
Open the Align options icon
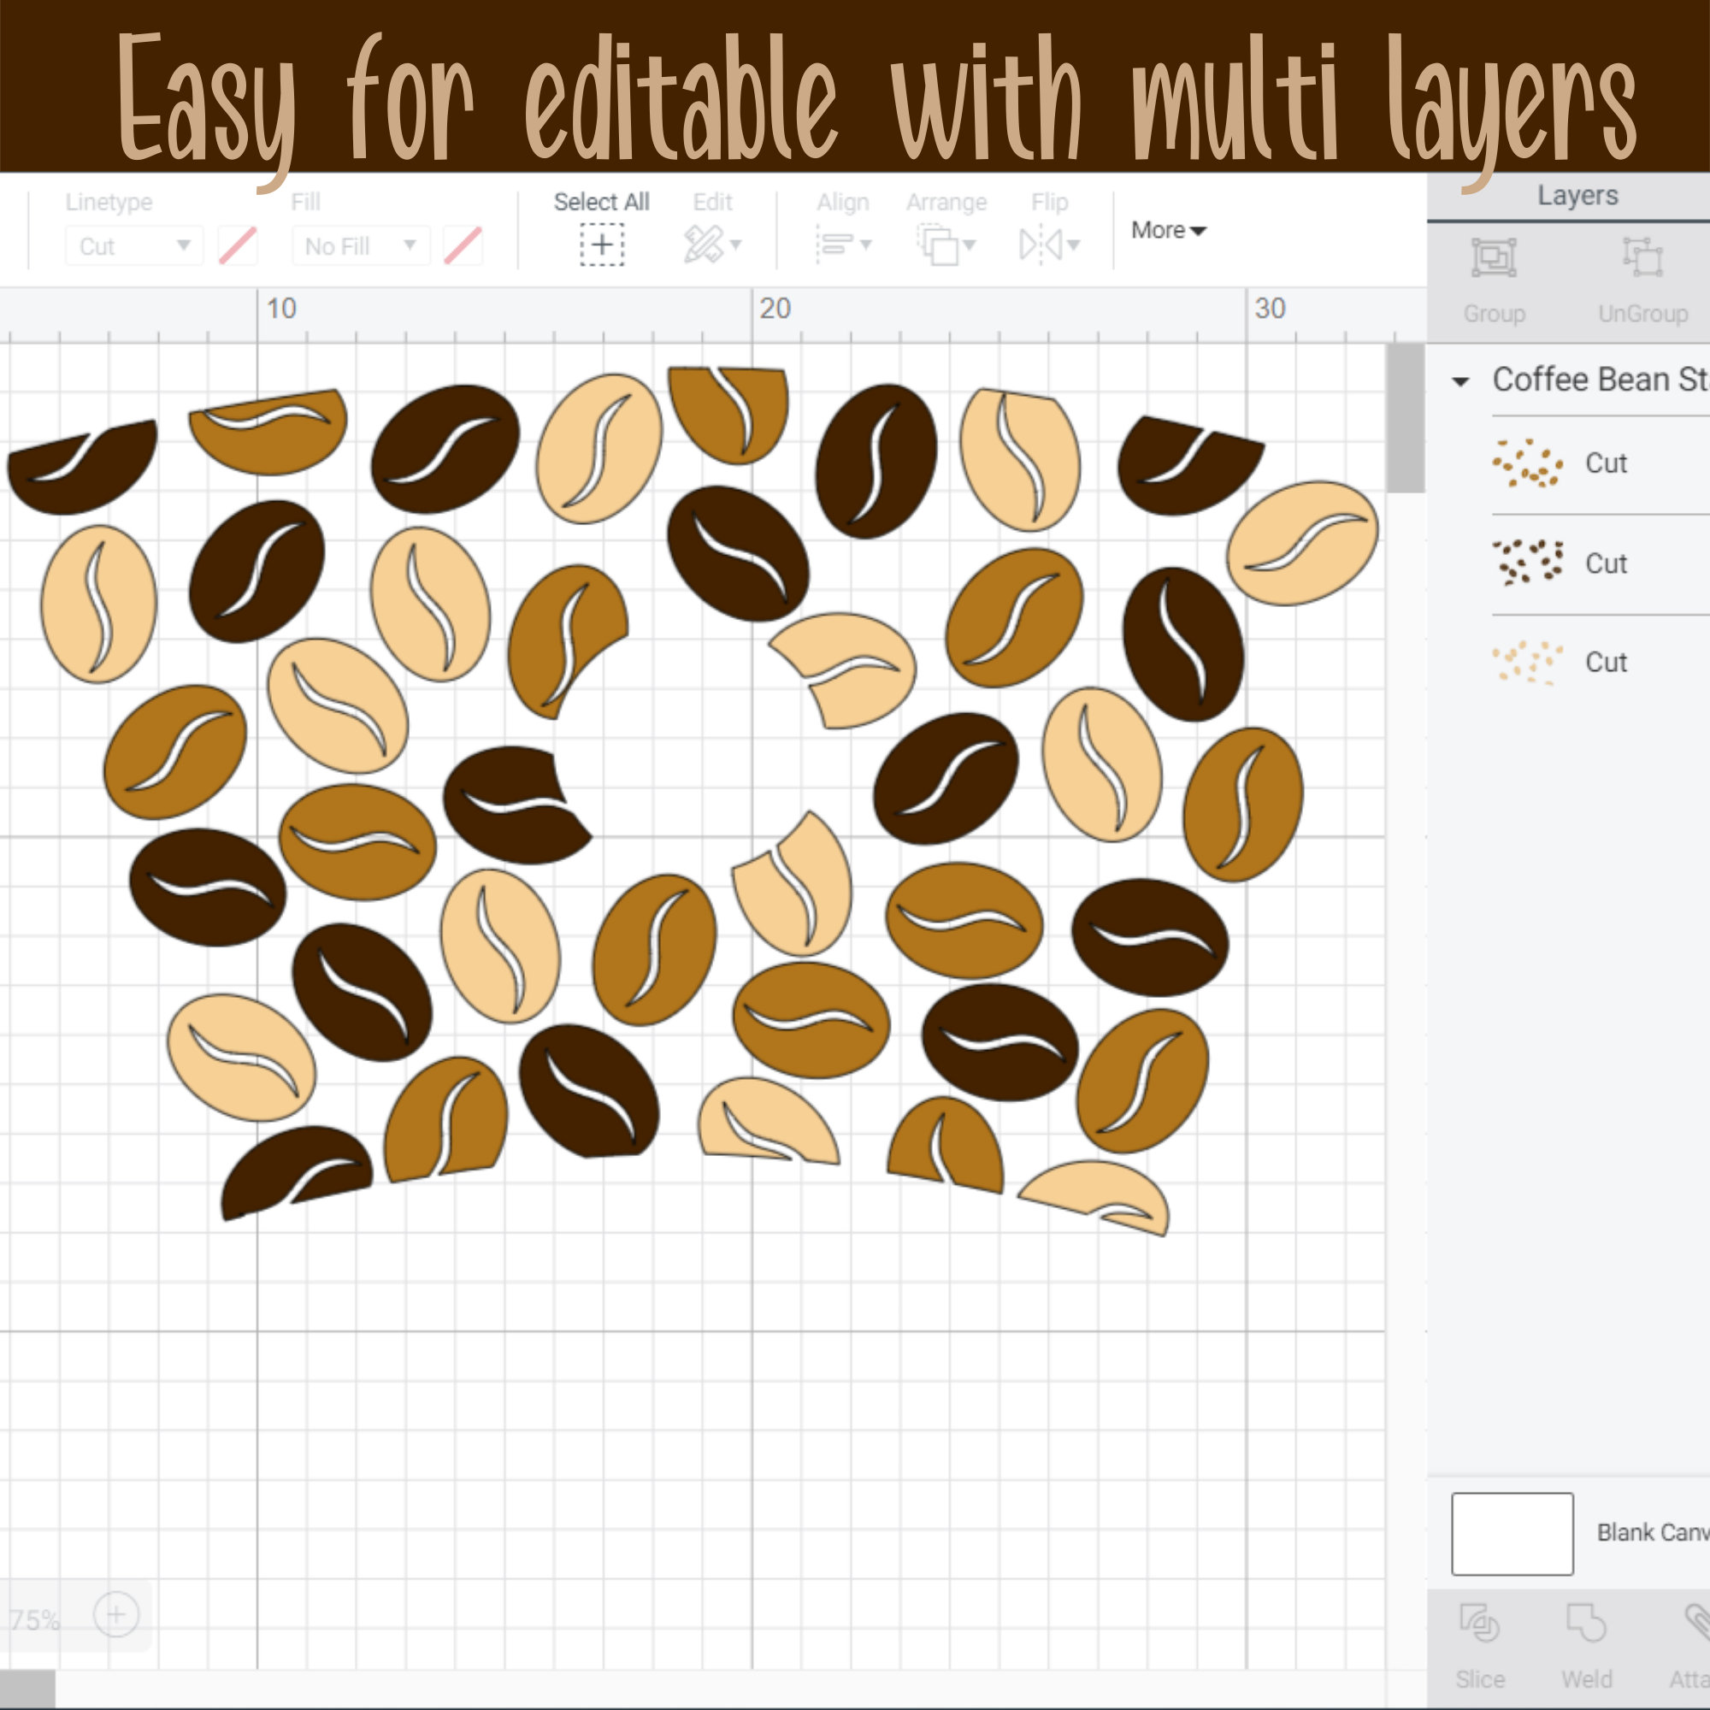point(844,245)
